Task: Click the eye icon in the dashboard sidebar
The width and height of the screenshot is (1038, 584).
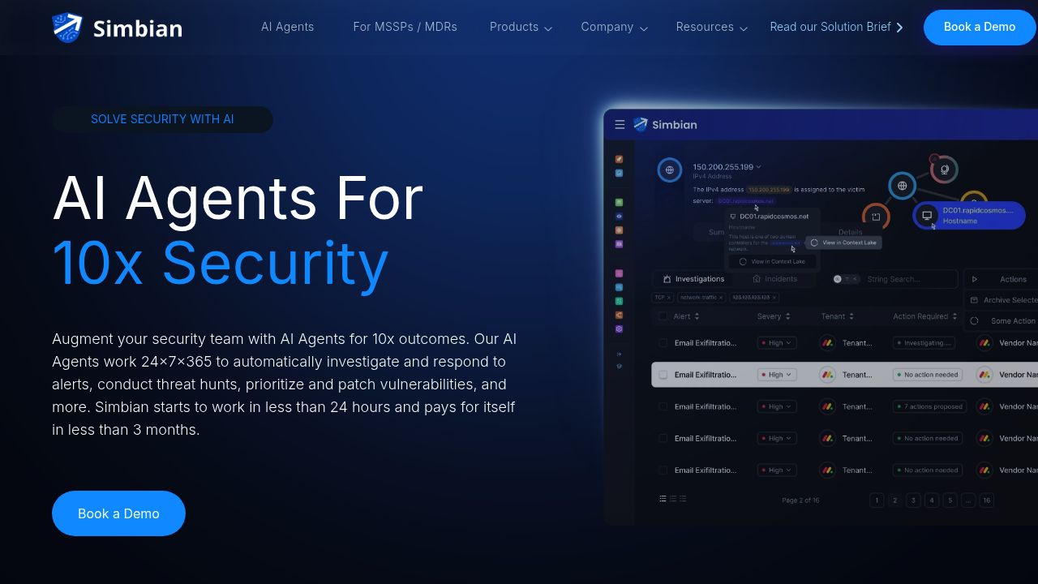Action: pos(620,217)
